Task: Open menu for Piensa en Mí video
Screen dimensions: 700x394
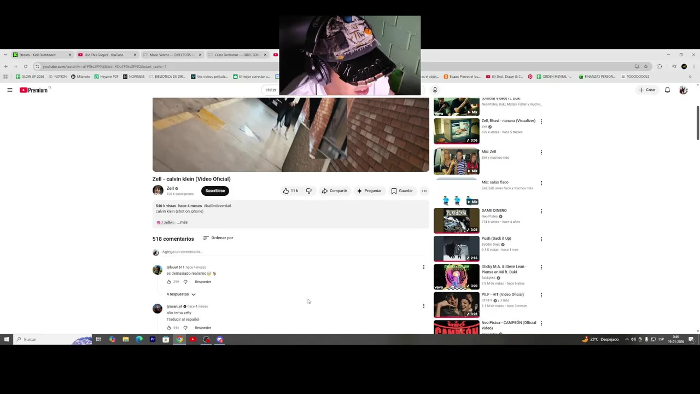Action: [541, 268]
